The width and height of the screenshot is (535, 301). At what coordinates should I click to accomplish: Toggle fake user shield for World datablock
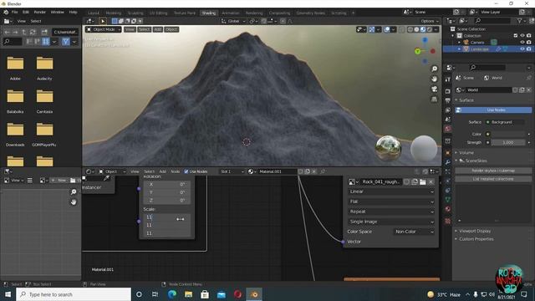tap(515, 90)
